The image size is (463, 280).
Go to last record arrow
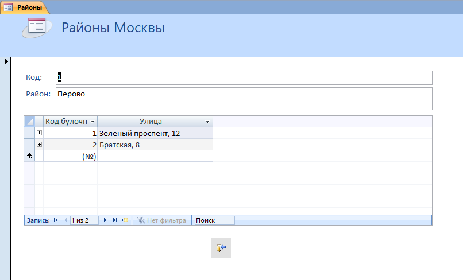114,220
